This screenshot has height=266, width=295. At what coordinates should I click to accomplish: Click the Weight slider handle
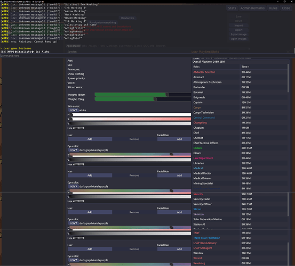(155, 99)
